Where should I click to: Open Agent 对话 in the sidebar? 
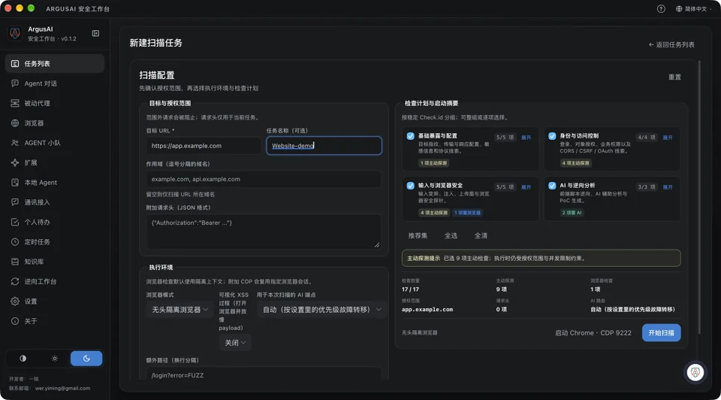pyautogui.click(x=55, y=83)
